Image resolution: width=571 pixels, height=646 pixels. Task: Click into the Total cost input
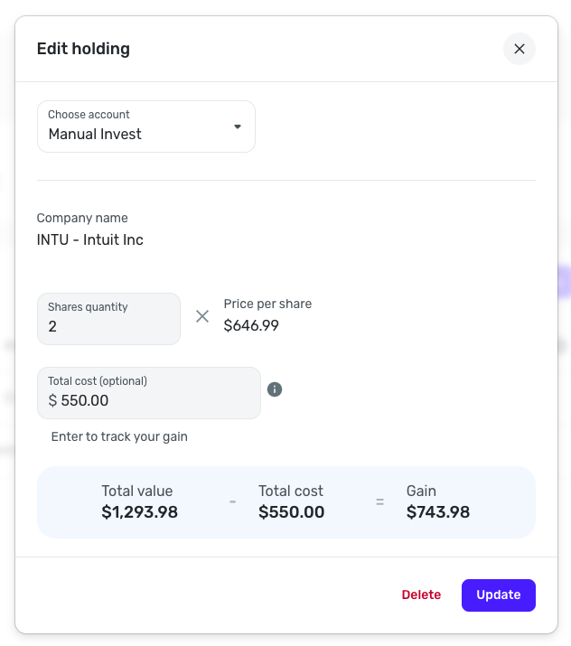click(154, 400)
